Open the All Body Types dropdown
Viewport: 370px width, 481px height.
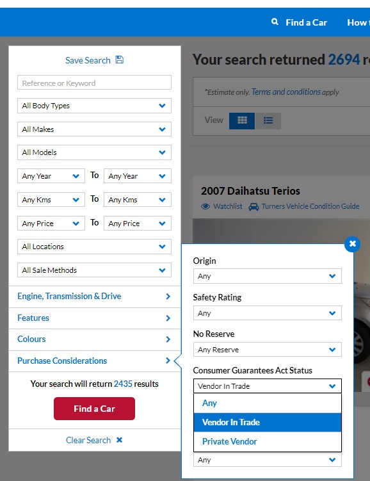pyautogui.click(x=94, y=106)
